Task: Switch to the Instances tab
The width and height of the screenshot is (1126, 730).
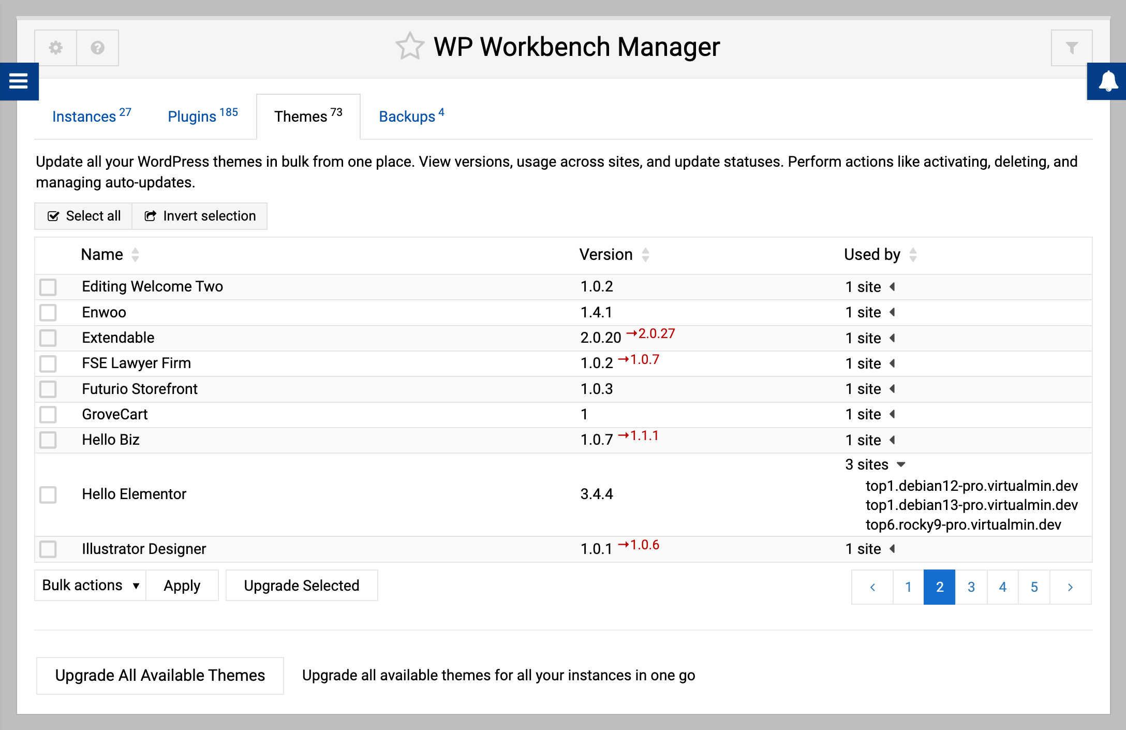Action: pyautogui.click(x=92, y=116)
